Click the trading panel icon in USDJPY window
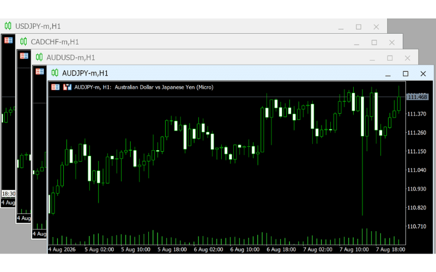This screenshot has width=436, height=272. tap(9, 40)
